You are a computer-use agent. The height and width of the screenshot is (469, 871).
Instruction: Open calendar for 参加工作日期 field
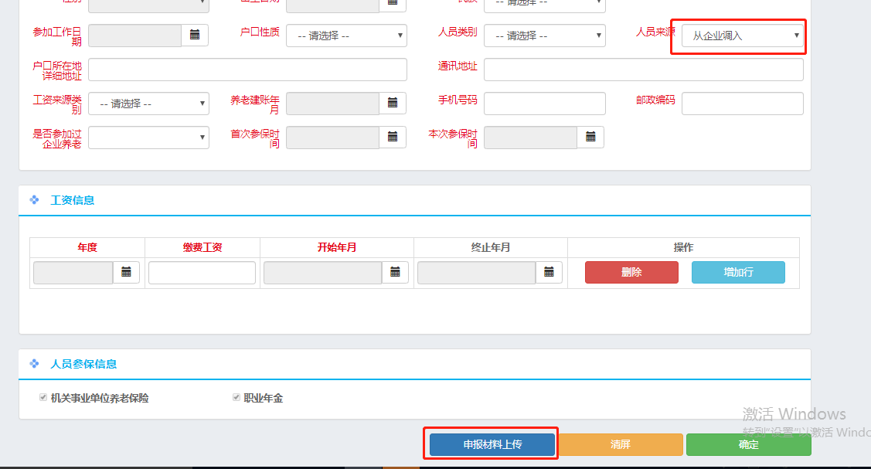(195, 36)
